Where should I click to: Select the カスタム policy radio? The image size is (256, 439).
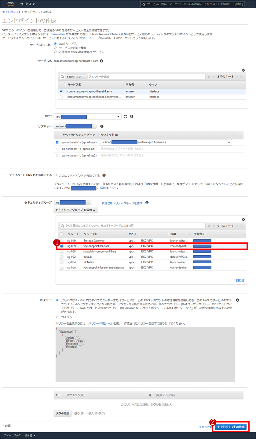pyautogui.click(x=57, y=317)
